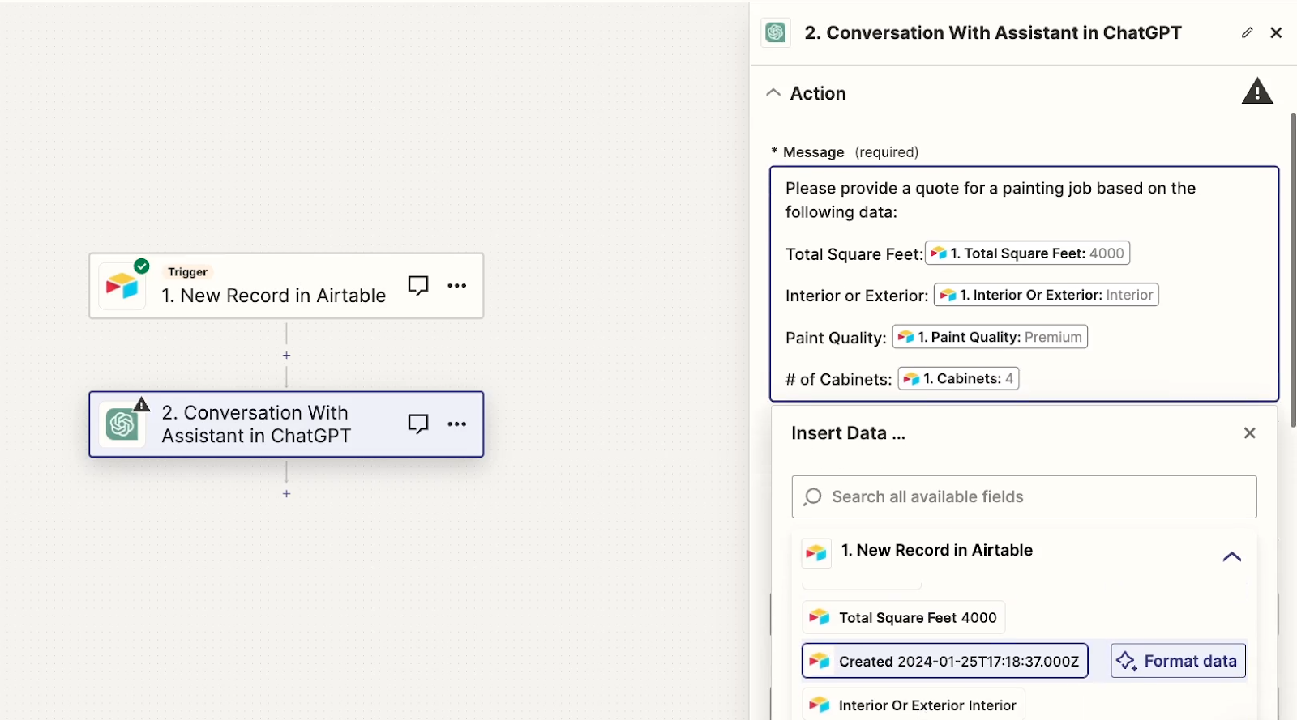1297x720 pixels.
Task: Click the ChatGPT icon on step 2 card
Action: [x=122, y=424]
